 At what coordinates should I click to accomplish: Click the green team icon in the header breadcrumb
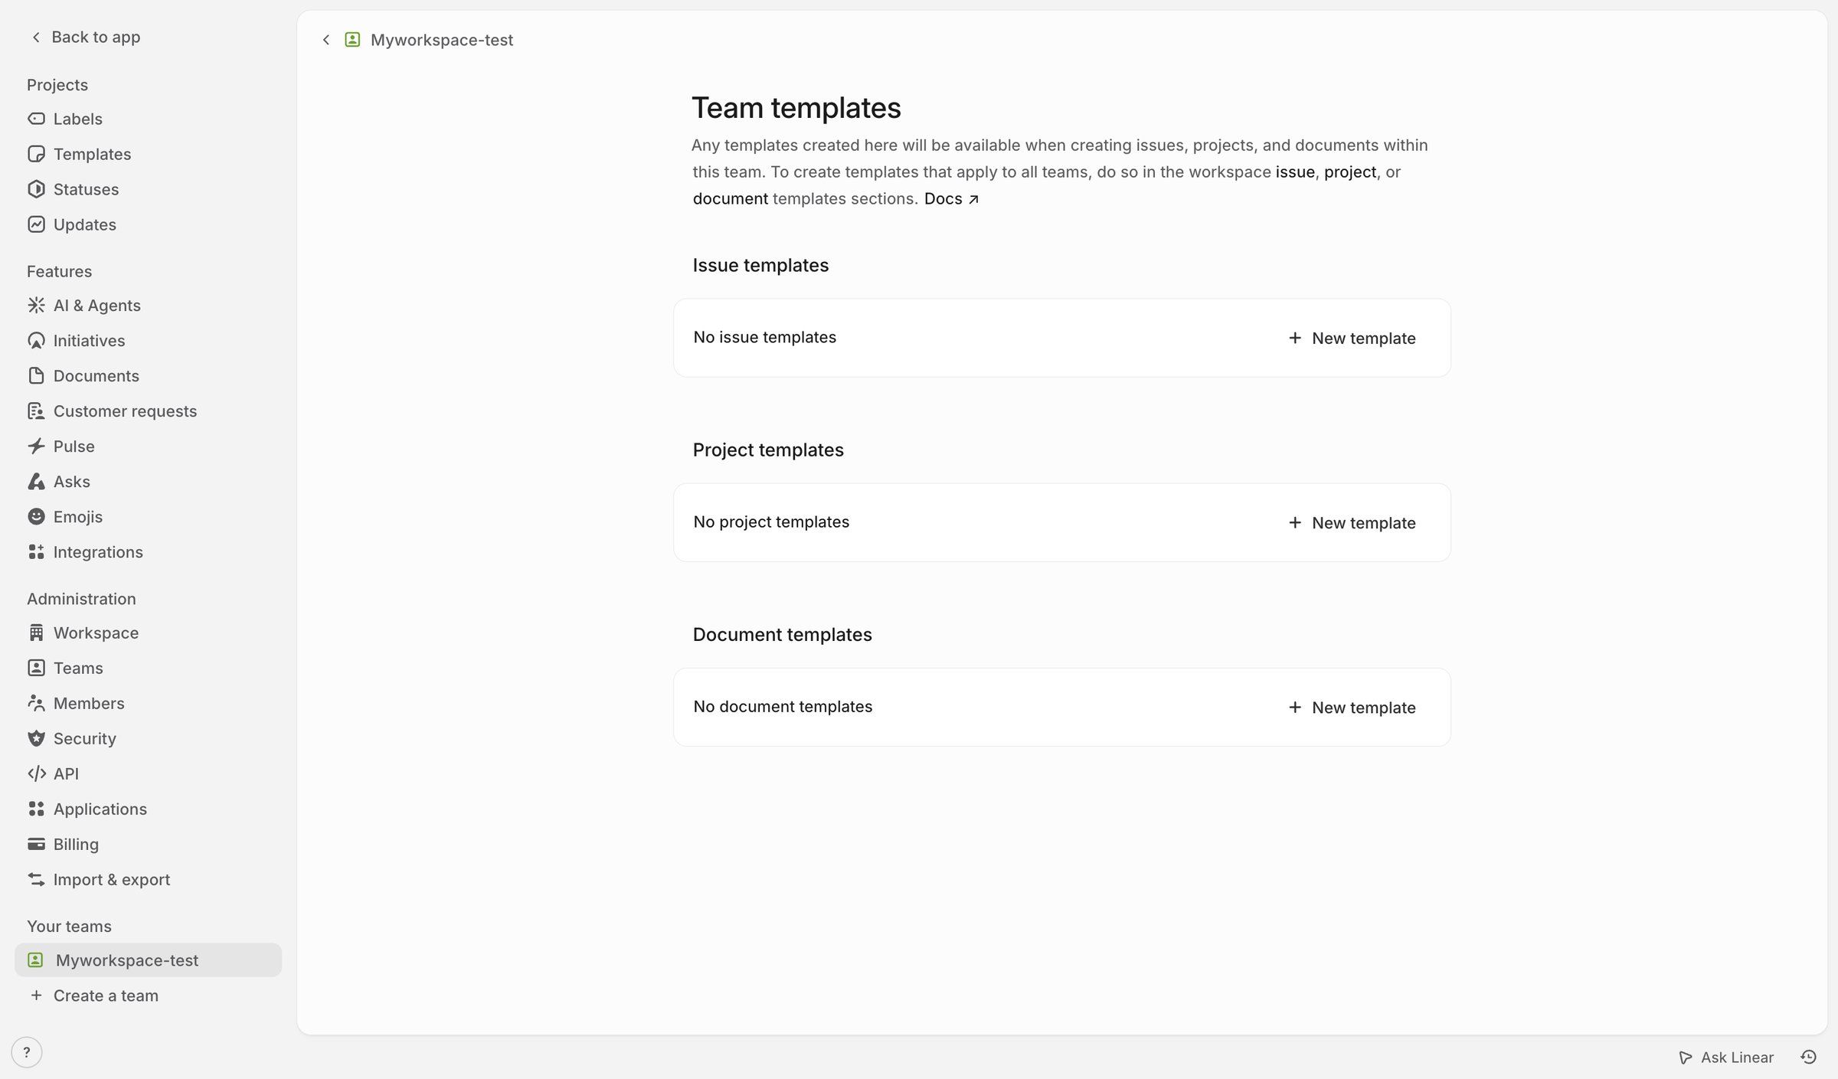[x=352, y=40]
